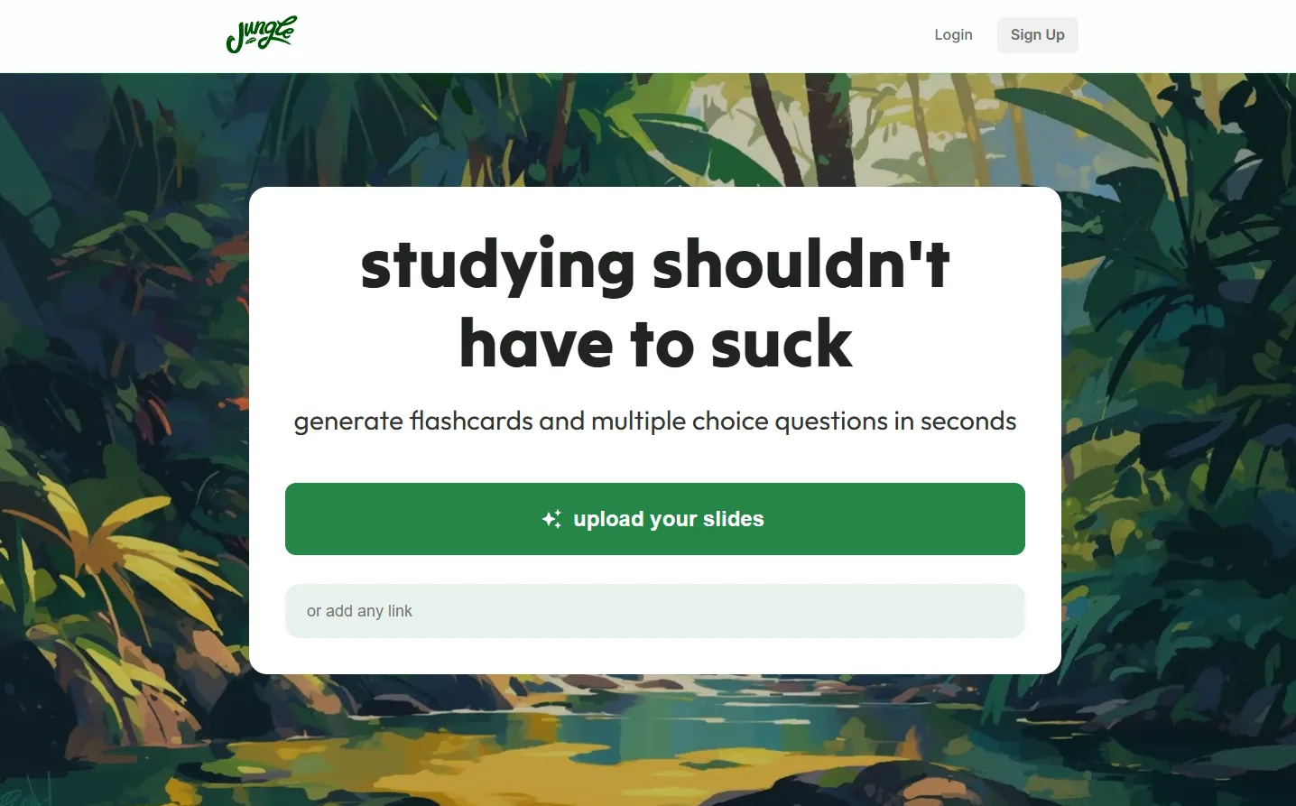Screen dimensions: 1296x806
Task: Click the word 'studying' in the headline
Action: point(497,266)
